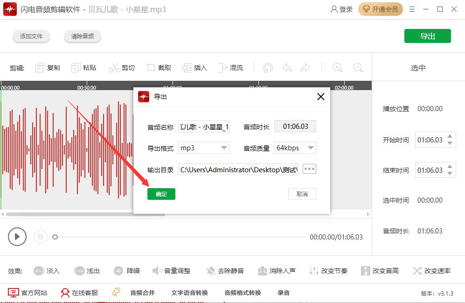
Task: Select the Paste (粘贴) tool
Action: pos(83,68)
